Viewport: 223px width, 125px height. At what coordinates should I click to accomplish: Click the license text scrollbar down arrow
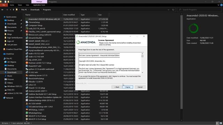tap(143, 73)
